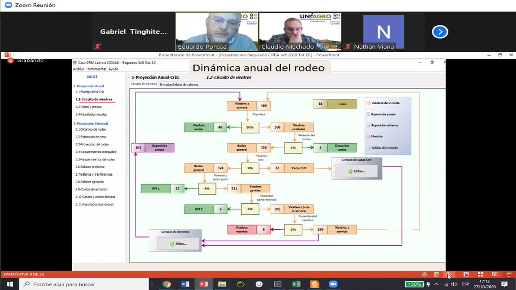Click the Toros value 14
Image resolution: width=516 pixels, height=290 pixels.
(320, 104)
